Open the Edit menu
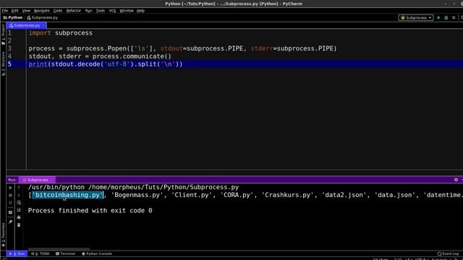The height and width of the screenshot is (260, 463). tap(14, 11)
